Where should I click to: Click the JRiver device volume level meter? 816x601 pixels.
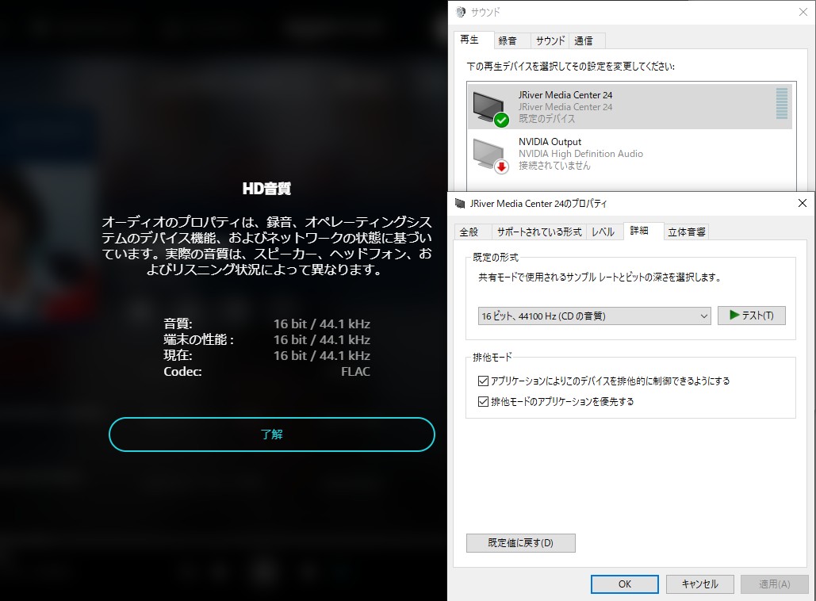click(782, 104)
